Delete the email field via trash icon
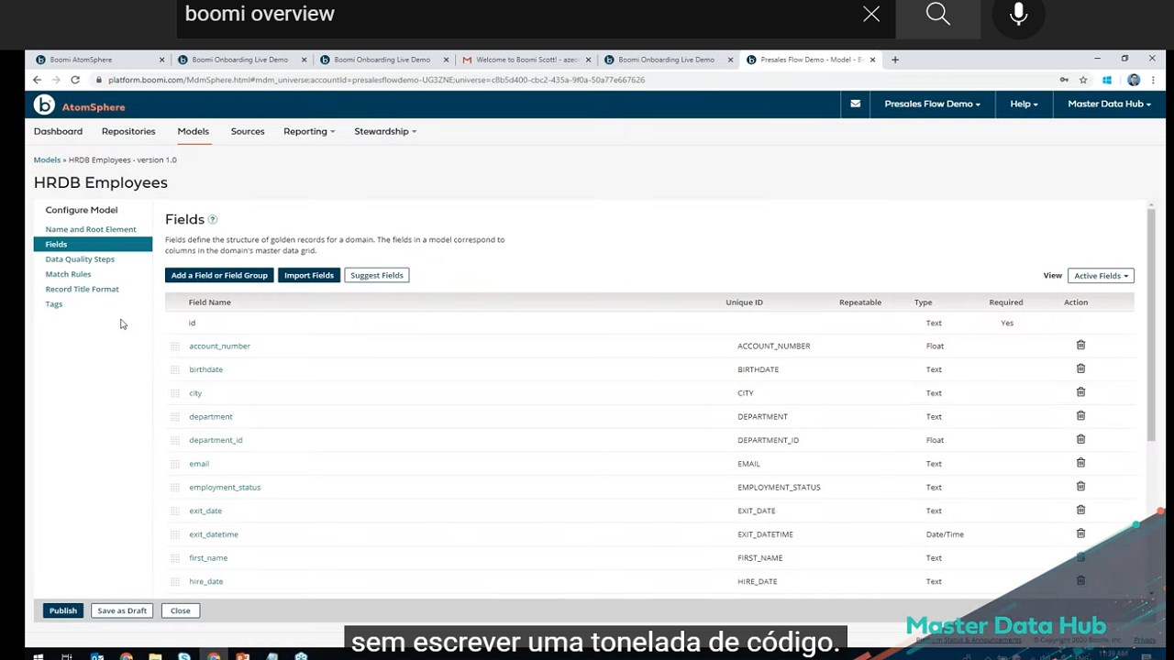This screenshot has width=1174, height=660. tap(1080, 463)
